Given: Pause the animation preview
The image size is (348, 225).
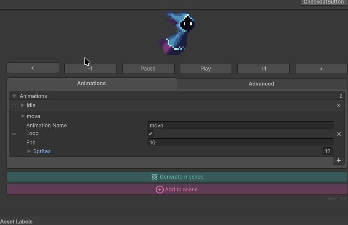Looking at the screenshot, I should [148, 69].
